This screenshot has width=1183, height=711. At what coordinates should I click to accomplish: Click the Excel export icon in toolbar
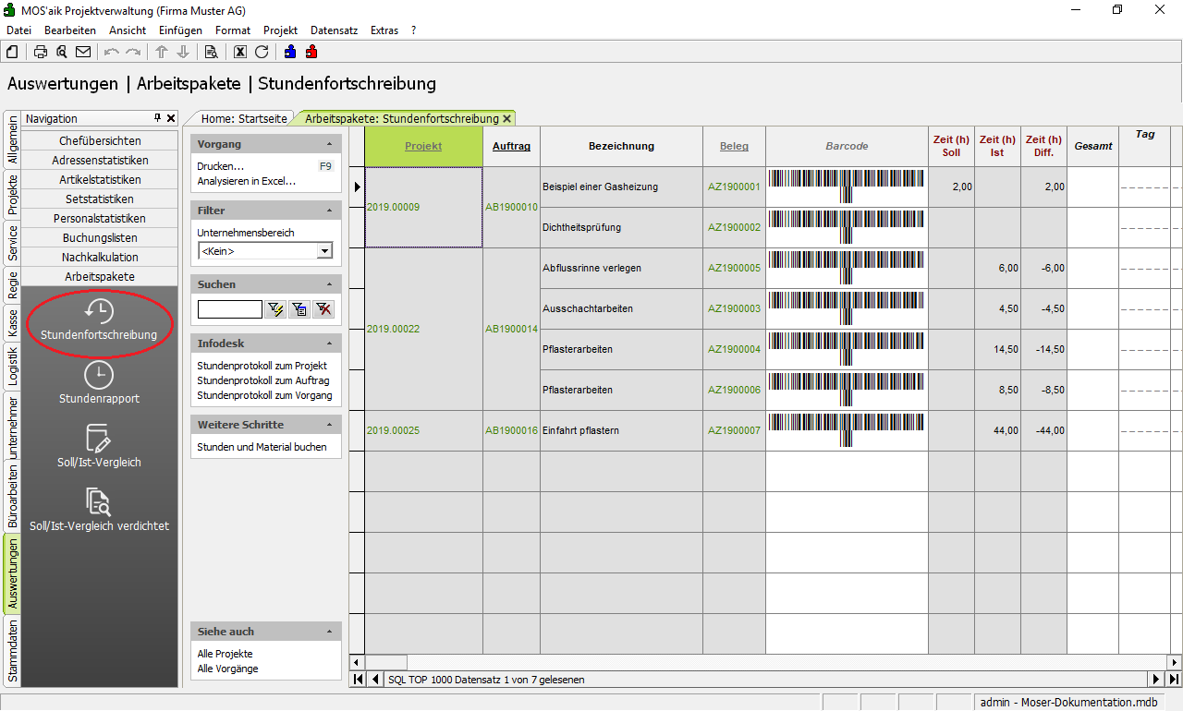click(240, 52)
